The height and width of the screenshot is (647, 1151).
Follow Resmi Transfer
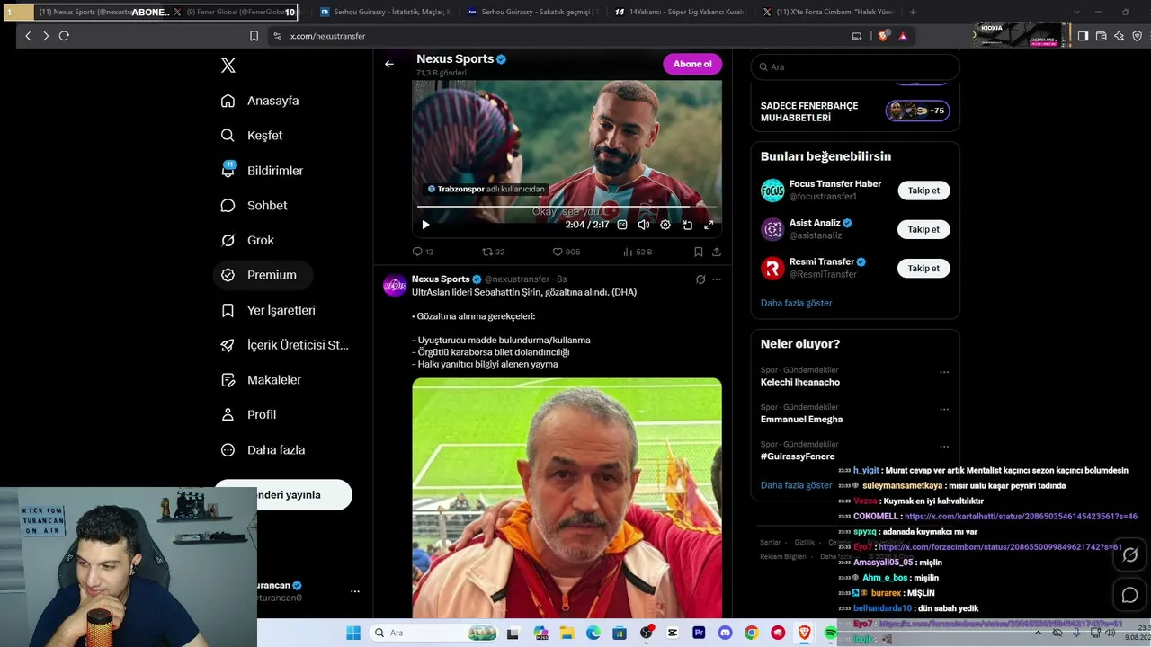923,268
